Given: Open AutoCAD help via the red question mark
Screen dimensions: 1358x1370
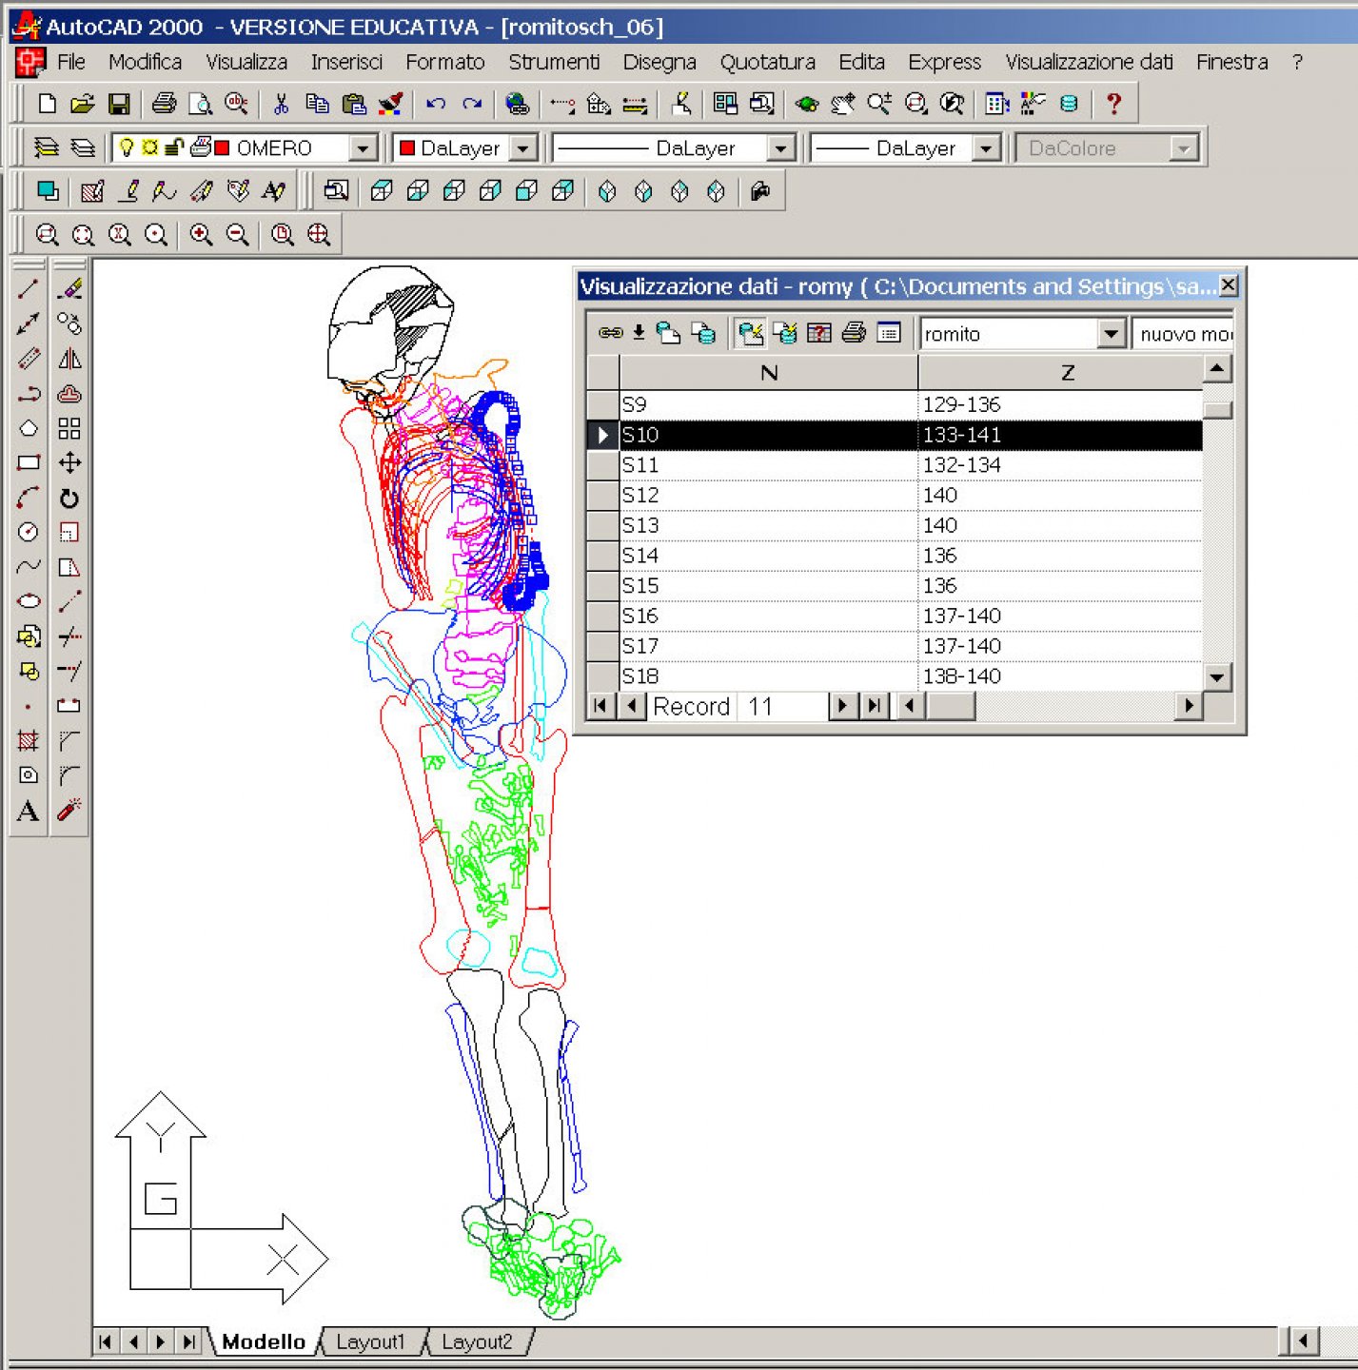Looking at the screenshot, I should click(1113, 104).
